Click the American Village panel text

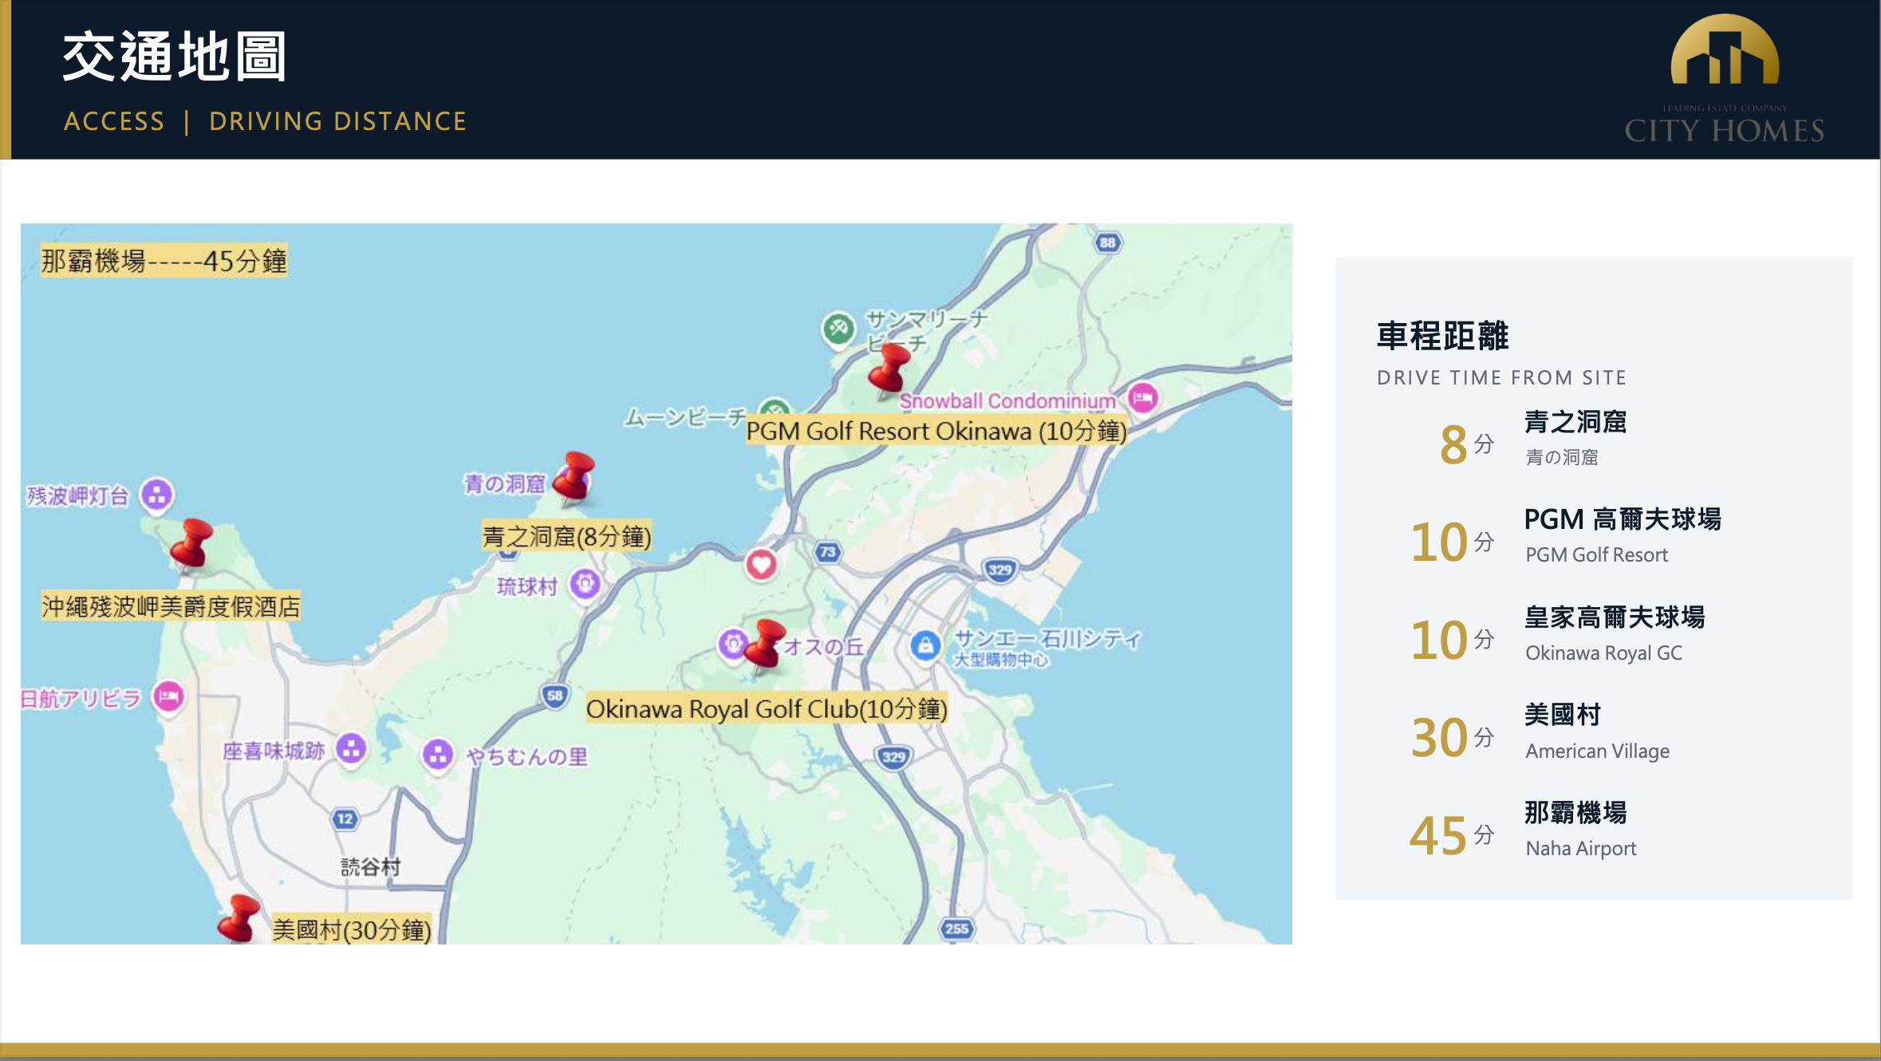coord(1598,751)
